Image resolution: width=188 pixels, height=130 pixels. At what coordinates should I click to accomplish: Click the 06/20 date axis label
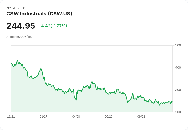point(109,117)
